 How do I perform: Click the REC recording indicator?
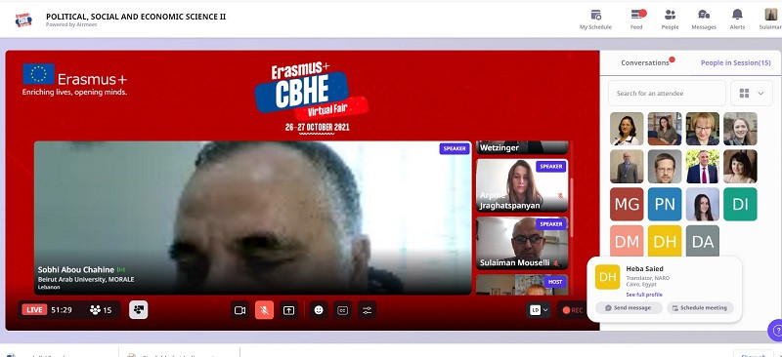(573, 310)
